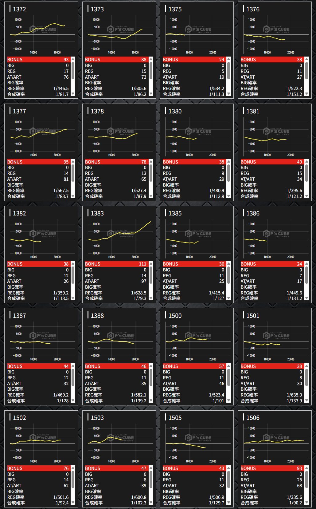Click scroll-down arrow in machine 1382 data list

click(x=73, y=298)
